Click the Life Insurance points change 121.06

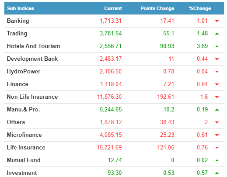tap(166, 147)
